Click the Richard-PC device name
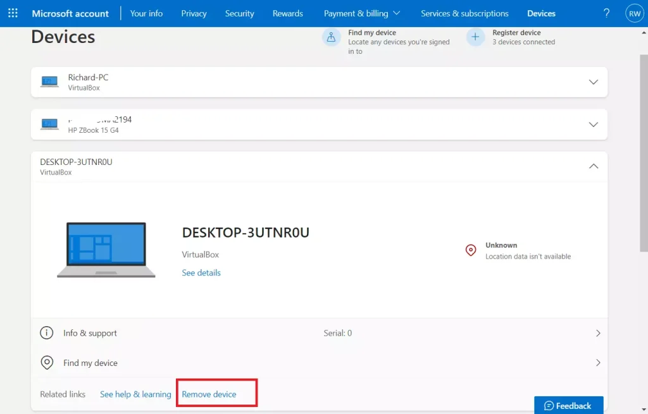648x414 pixels. (88, 77)
